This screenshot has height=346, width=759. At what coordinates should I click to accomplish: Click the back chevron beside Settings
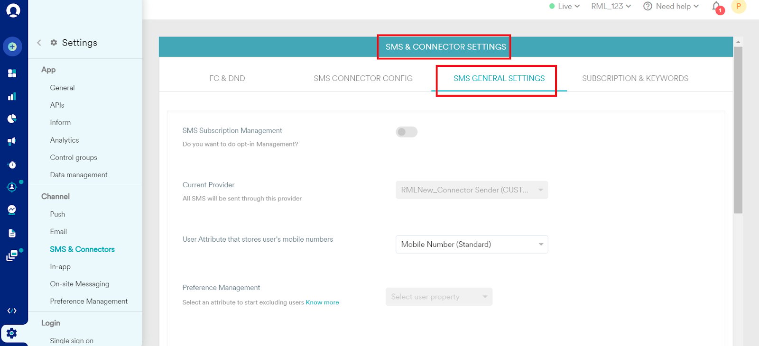39,43
